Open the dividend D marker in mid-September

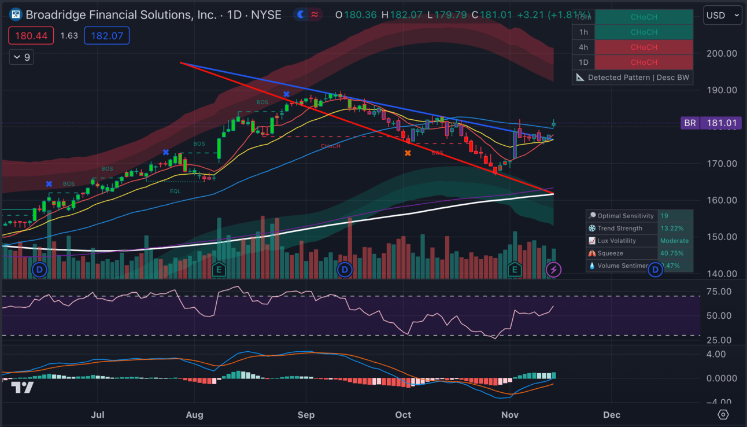[345, 269]
